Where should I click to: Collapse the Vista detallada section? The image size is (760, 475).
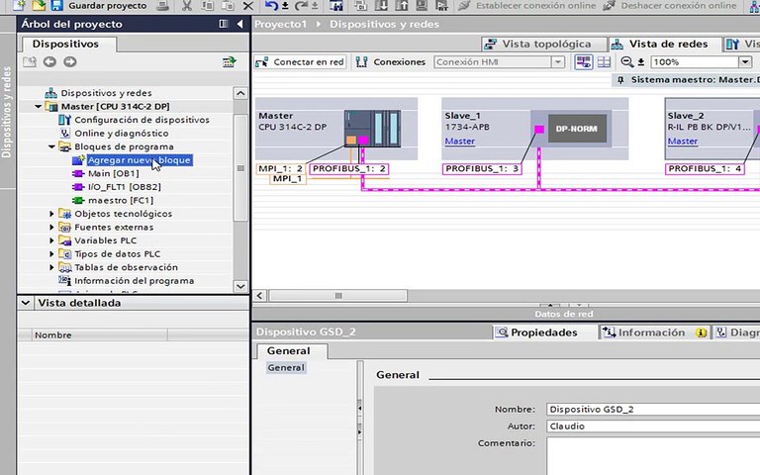pos(25,303)
